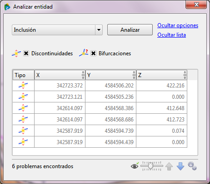
Task: Uncheck the Bifurcaciones checkbox
Action: (x=93, y=53)
